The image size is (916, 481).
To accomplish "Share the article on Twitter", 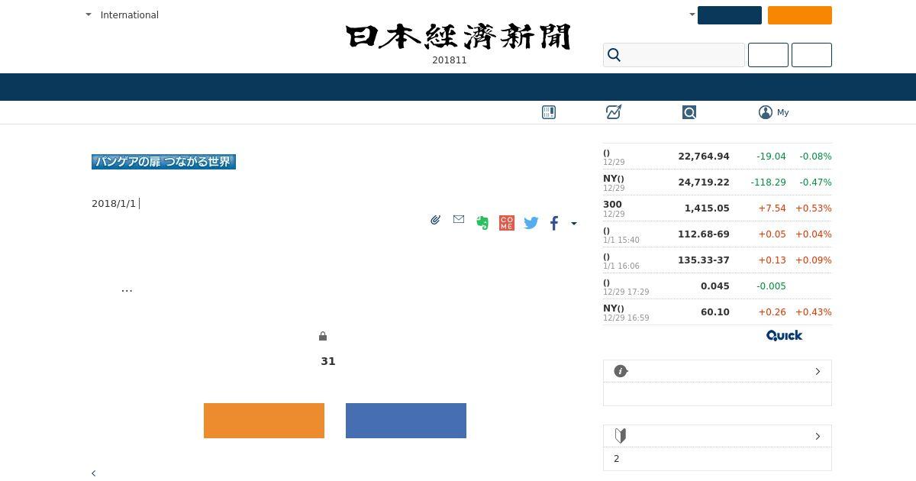I will pyautogui.click(x=531, y=223).
